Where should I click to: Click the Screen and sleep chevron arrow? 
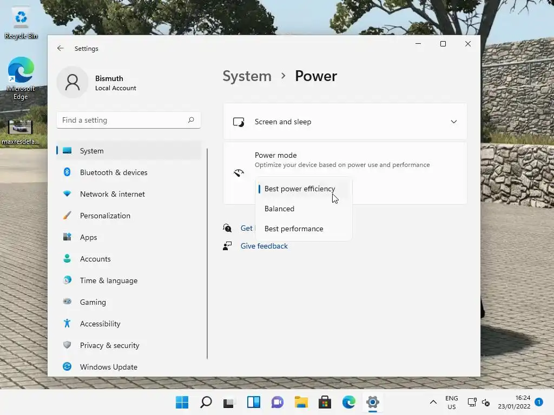coord(454,122)
